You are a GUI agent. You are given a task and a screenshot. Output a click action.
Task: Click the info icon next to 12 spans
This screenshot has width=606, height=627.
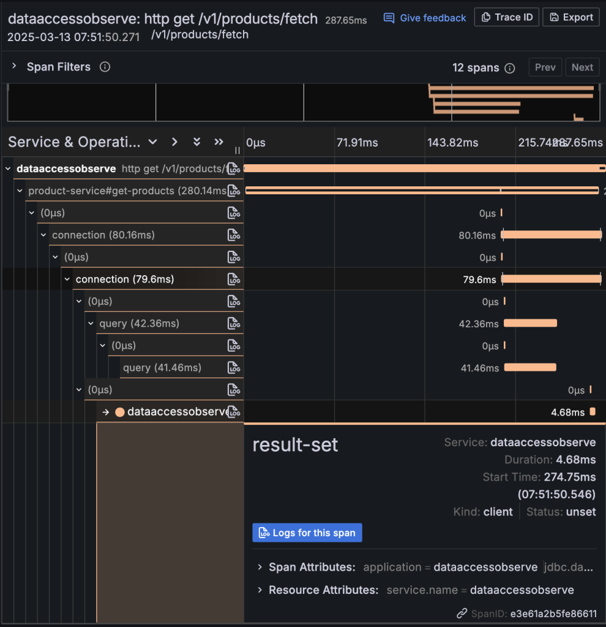[509, 68]
